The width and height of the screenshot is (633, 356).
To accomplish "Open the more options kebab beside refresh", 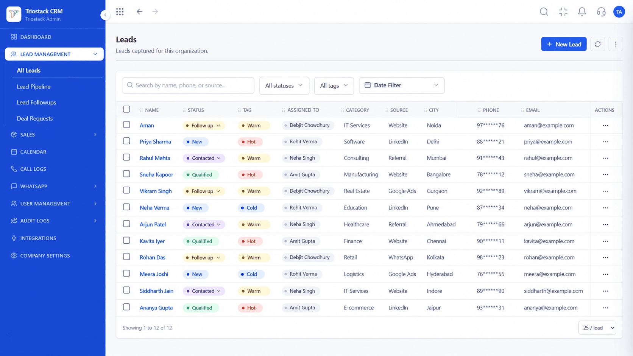I will tap(616, 44).
